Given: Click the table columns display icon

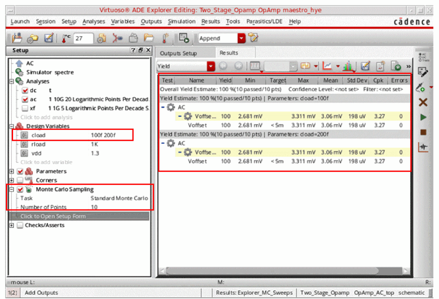Looking at the screenshot, I should [255, 66].
